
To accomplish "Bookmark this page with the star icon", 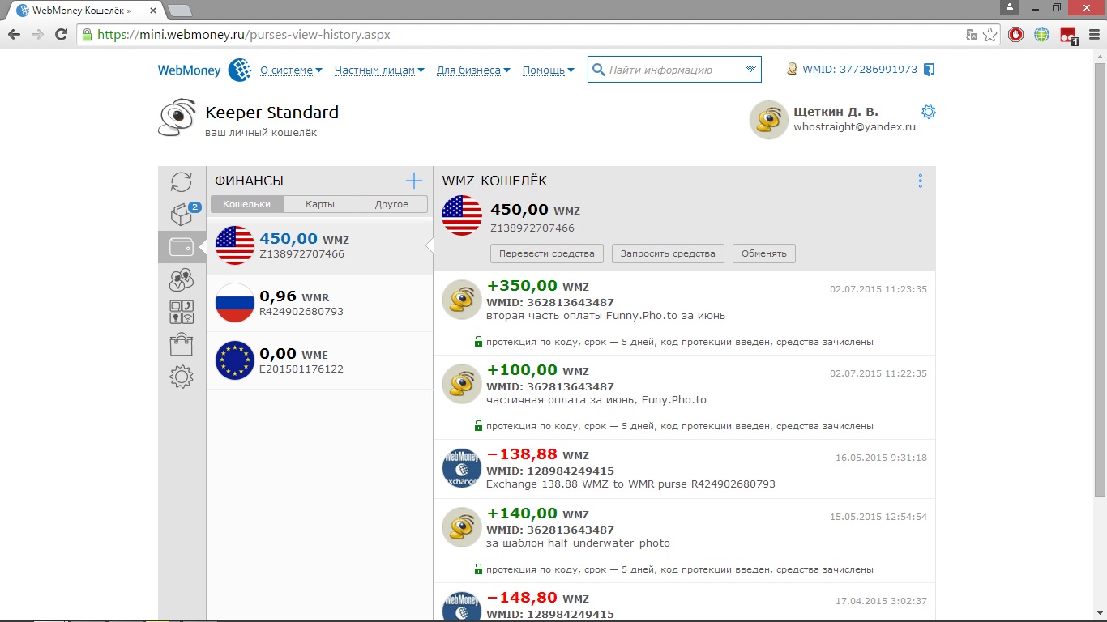I will click(x=990, y=35).
